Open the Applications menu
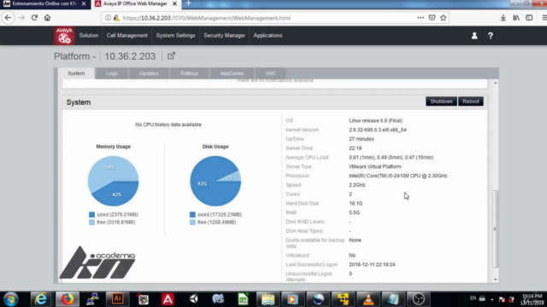547x307 pixels. click(268, 36)
